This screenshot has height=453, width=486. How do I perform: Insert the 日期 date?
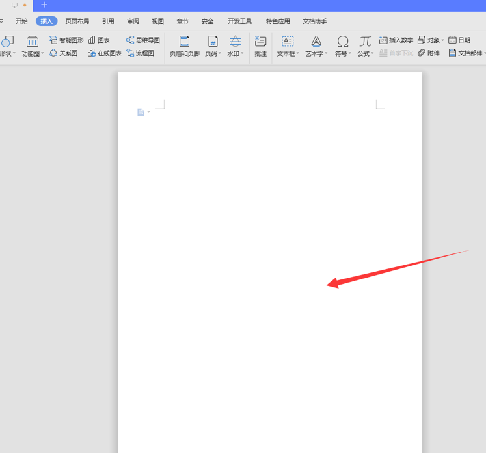click(459, 40)
